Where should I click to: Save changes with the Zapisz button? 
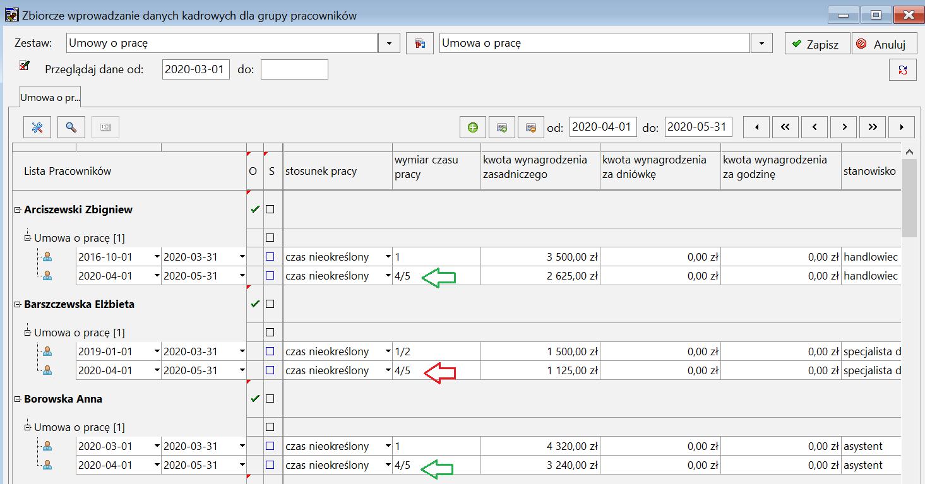(x=817, y=44)
